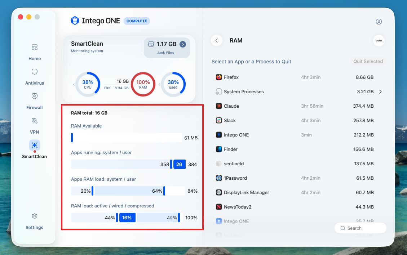Click the magnifier icon in Search
The width and height of the screenshot is (407, 255).
pos(342,228)
